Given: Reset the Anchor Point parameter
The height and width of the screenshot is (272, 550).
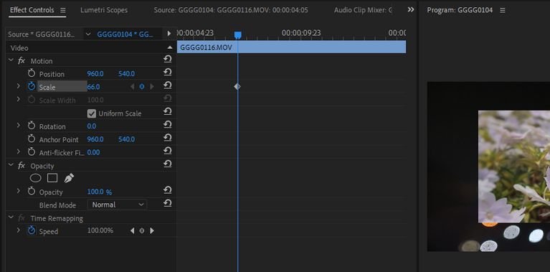Looking at the screenshot, I should pos(168,138).
